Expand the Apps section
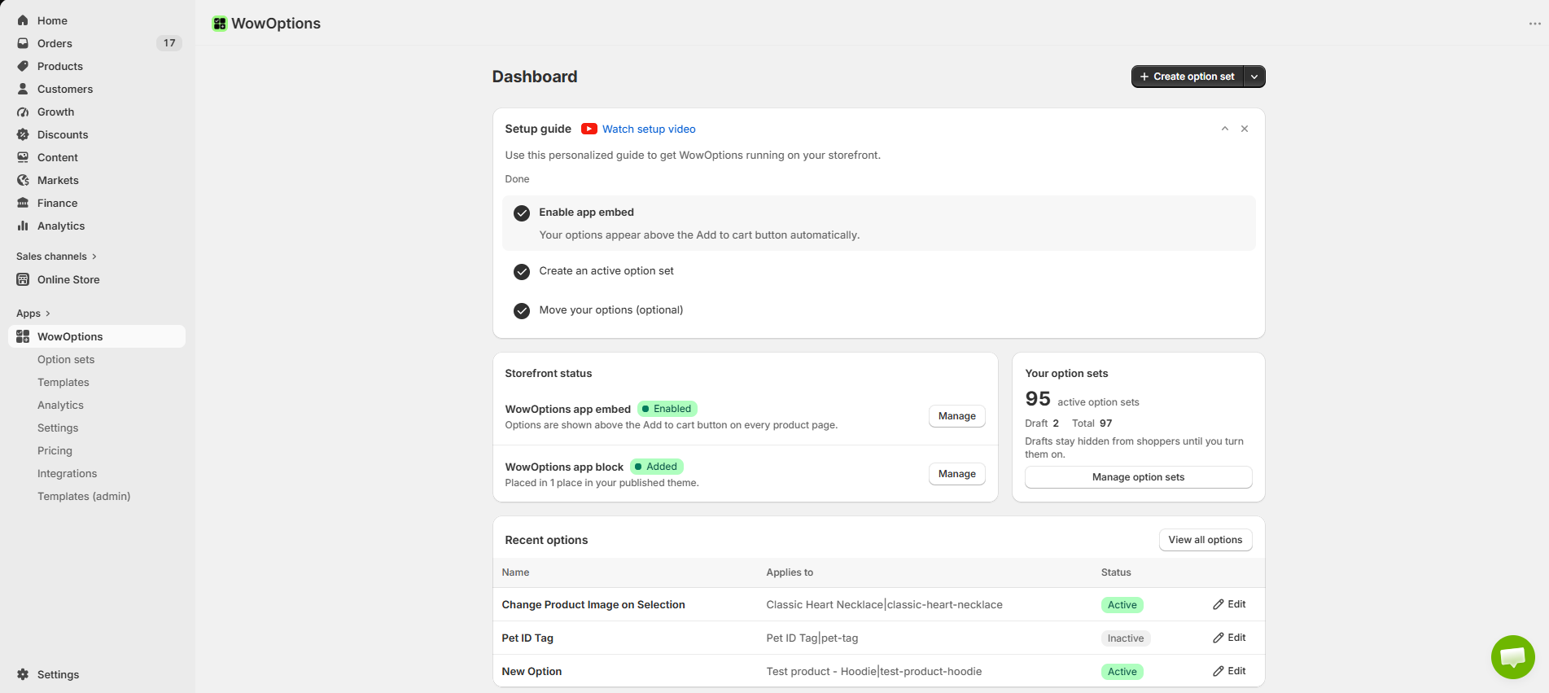The height and width of the screenshot is (693, 1549). 33,314
